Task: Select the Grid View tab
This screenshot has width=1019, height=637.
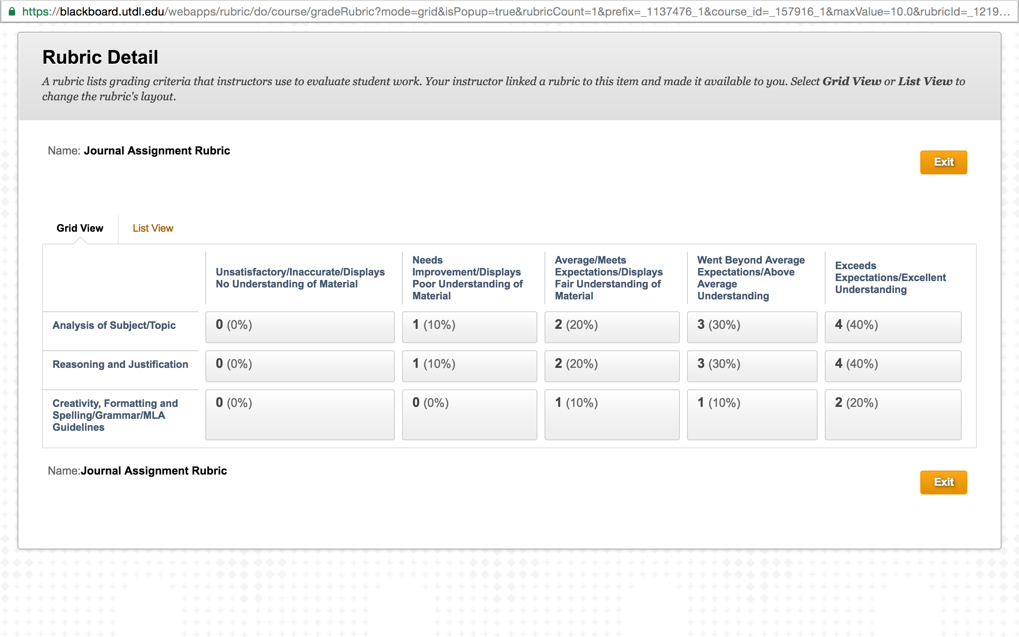Action: click(x=80, y=228)
